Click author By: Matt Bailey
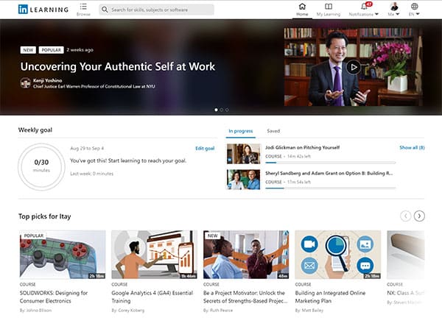Viewport: 442px width, 329px height. 309,311
